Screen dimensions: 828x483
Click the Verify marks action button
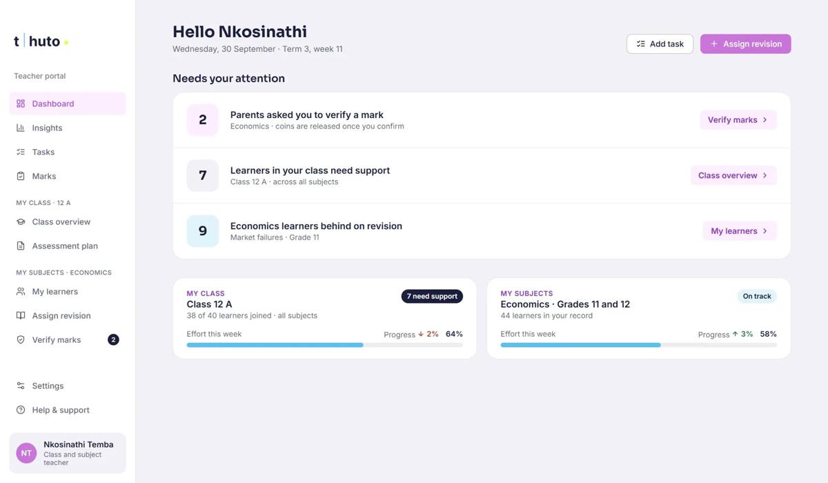[x=738, y=120]
